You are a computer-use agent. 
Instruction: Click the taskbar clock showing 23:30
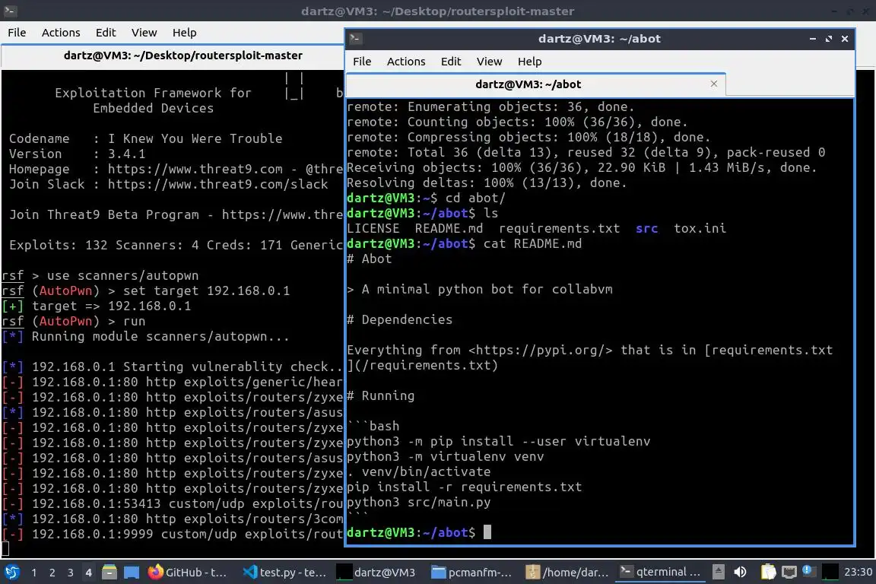point(858,573)
